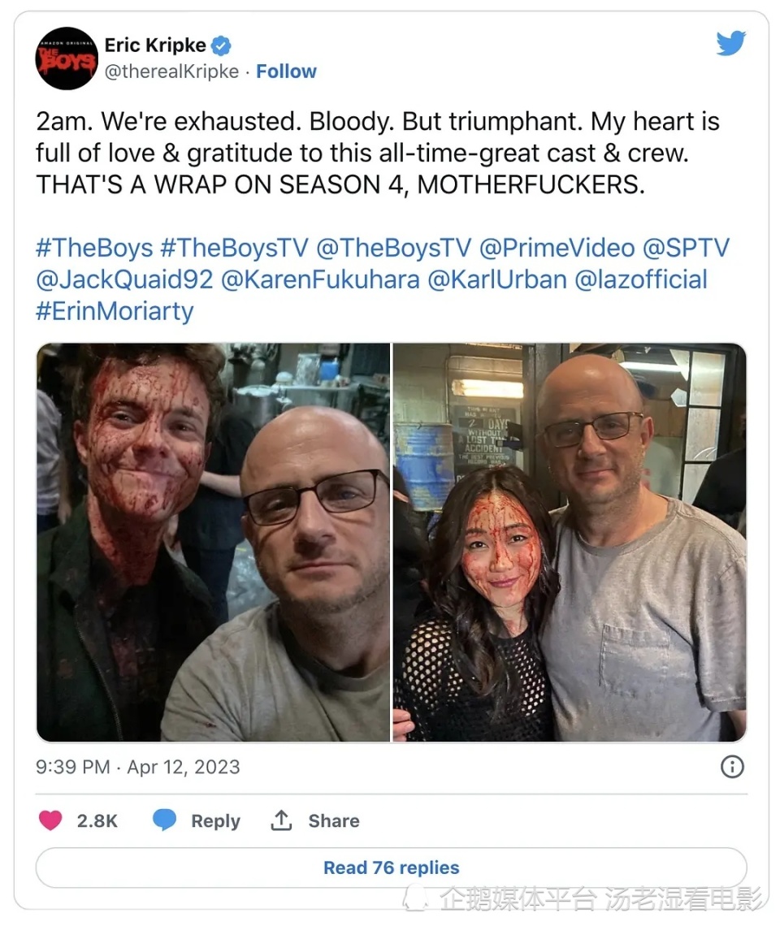
Task: Open the #ErinMoriarty hashtag
Action: pyautogui.click(x=115, y=311)
